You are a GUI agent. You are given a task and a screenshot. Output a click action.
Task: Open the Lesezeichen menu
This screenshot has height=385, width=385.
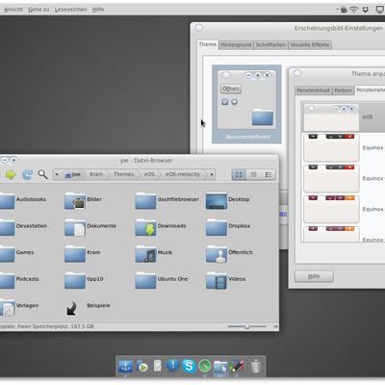coord(70,10)
